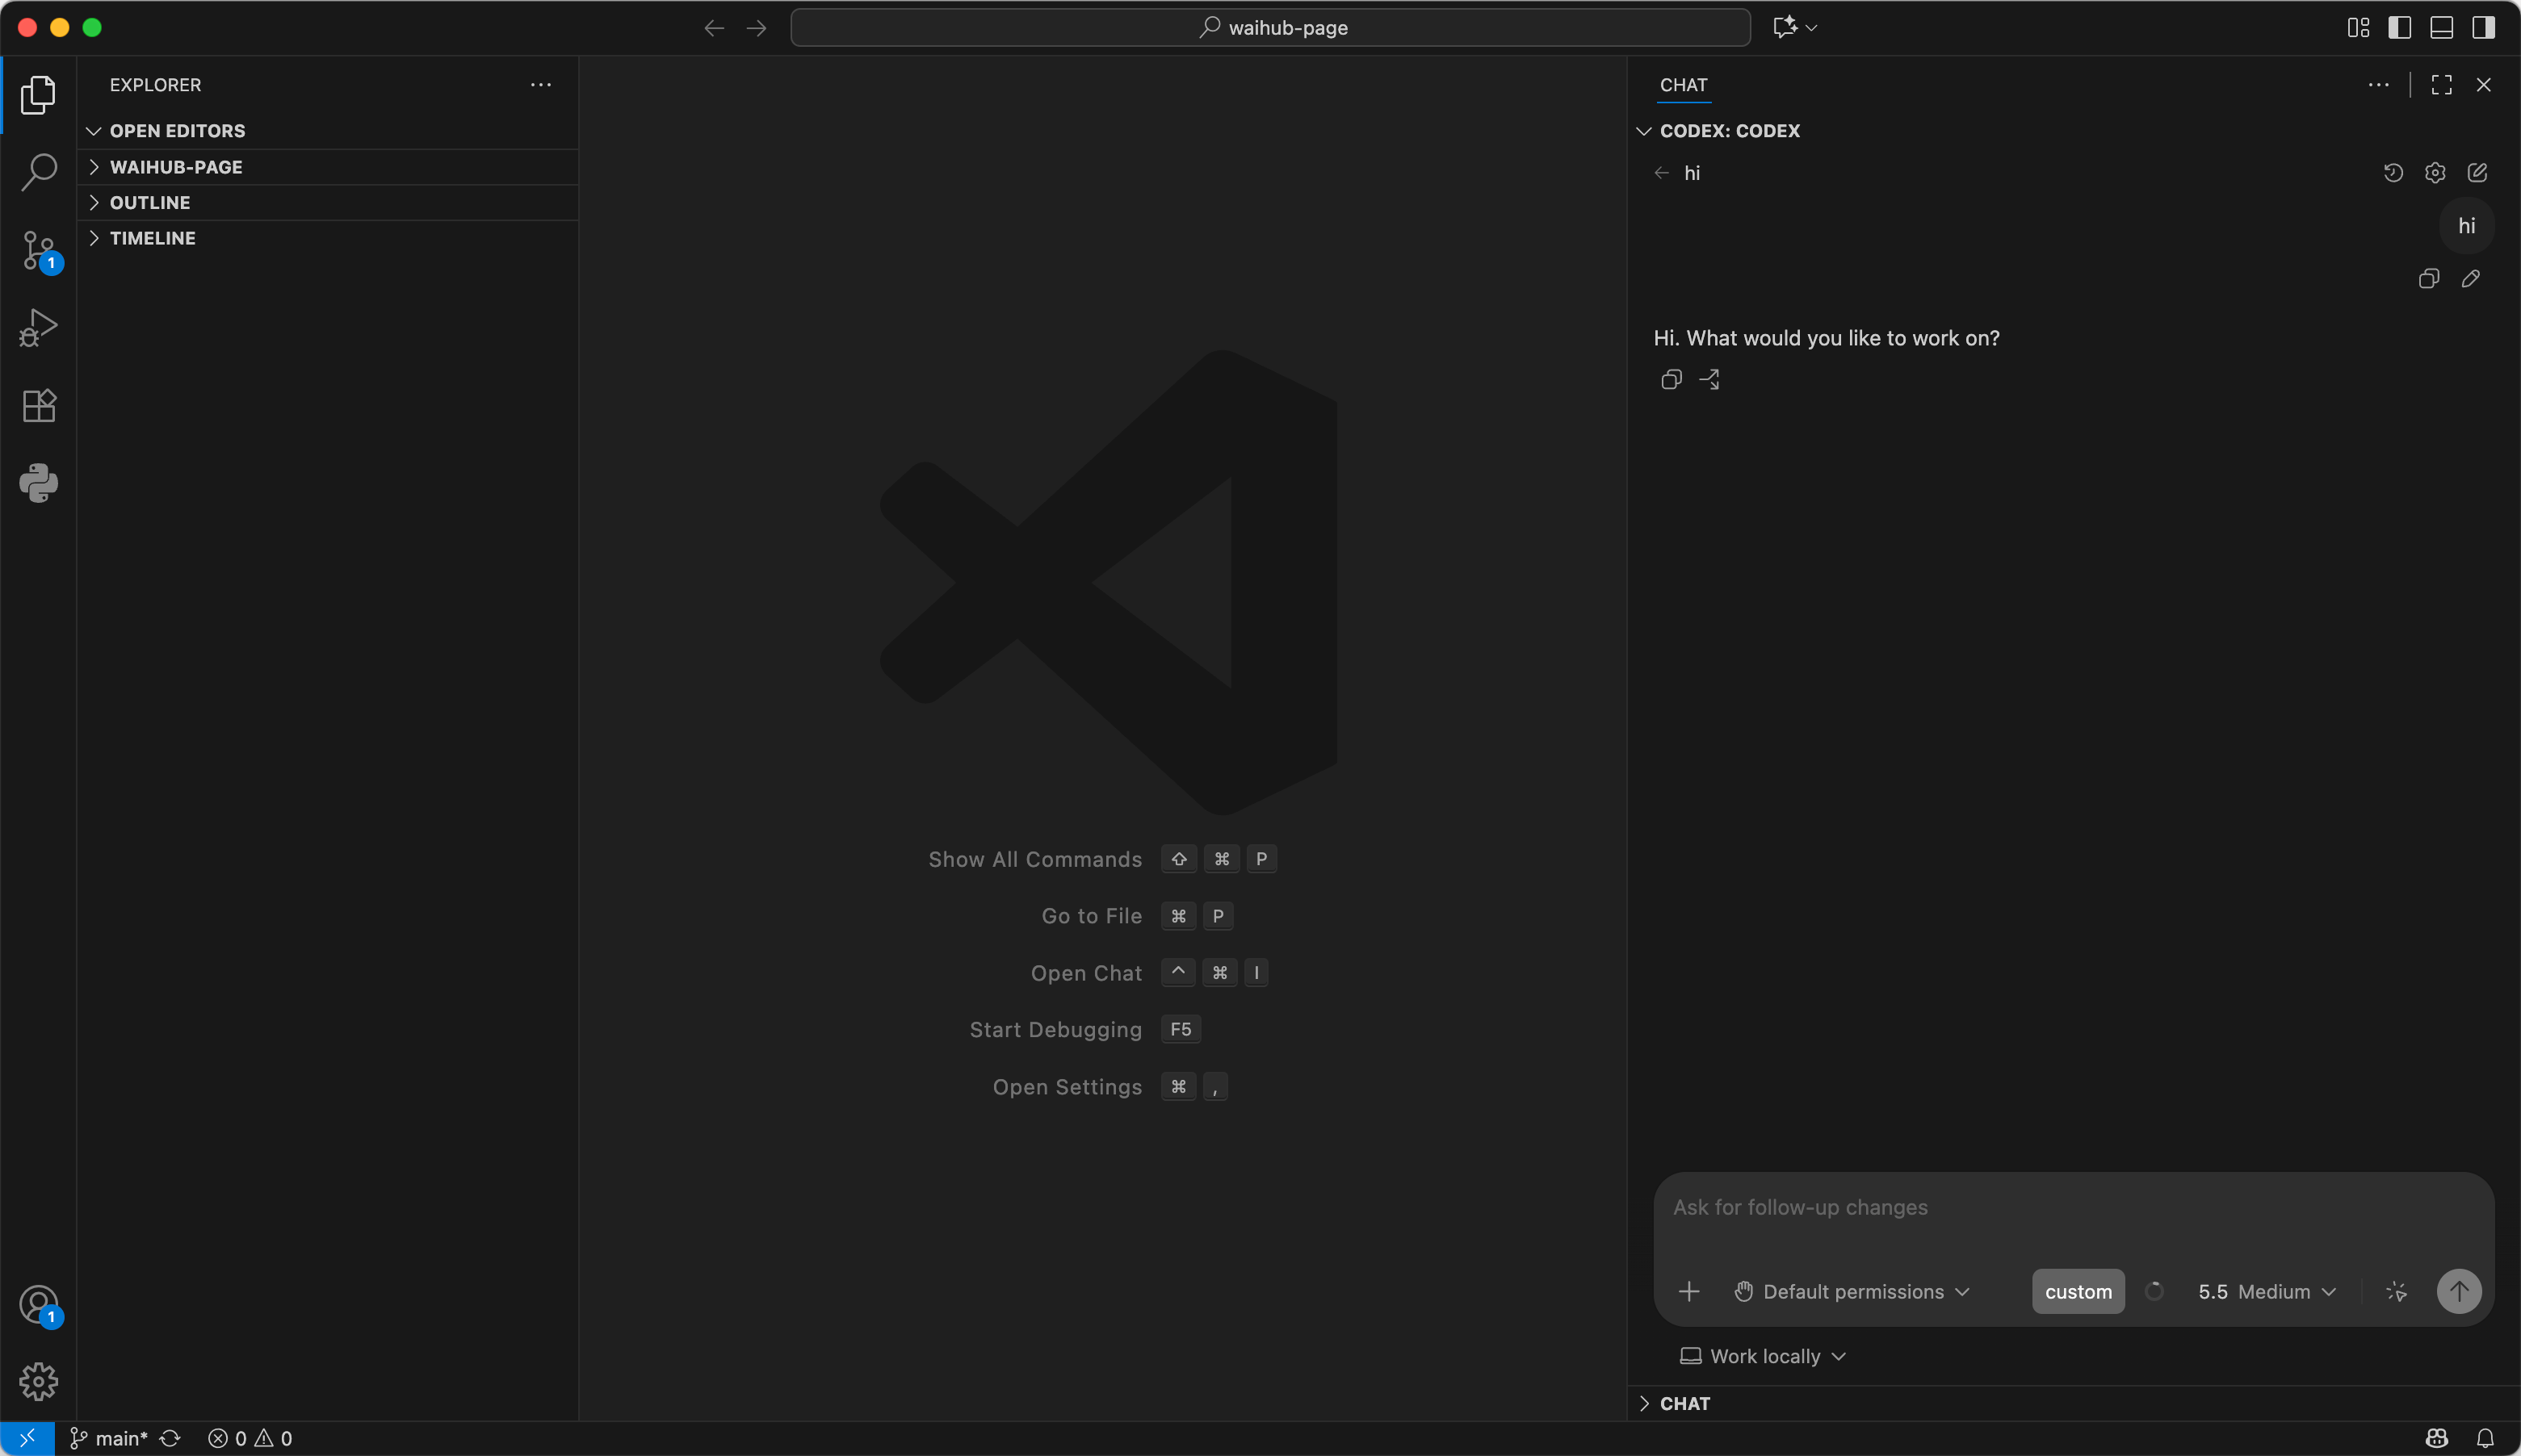The width and height of the screenshot is (2521, 1456).
Task: Open the Search view in activity bar
Action: coord(38,172)
